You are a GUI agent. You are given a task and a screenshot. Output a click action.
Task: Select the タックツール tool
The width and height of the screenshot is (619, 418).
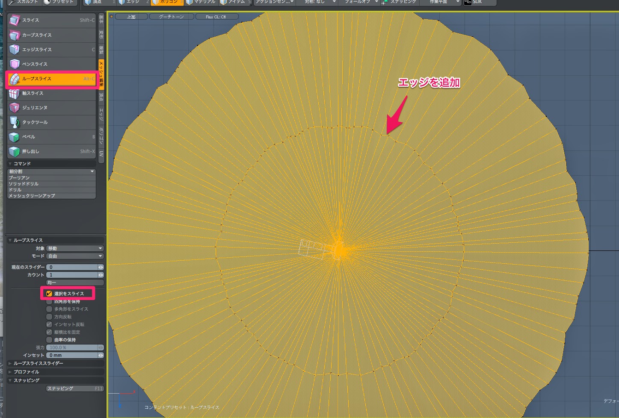point(52,122)
